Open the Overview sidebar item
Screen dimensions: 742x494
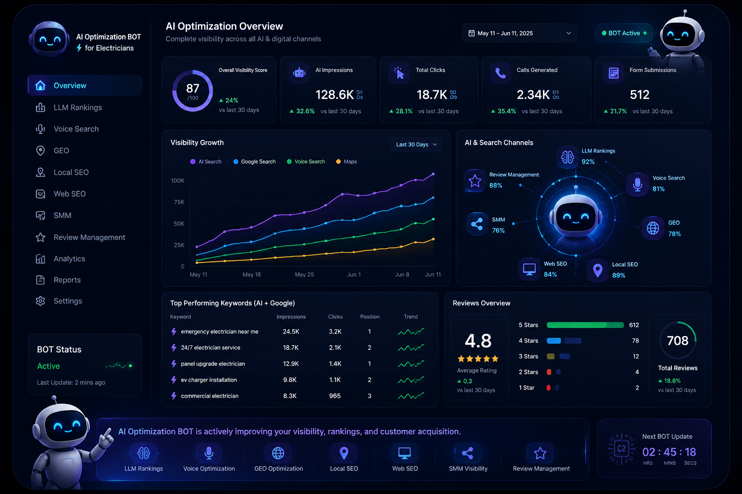(x=85, y=85)
